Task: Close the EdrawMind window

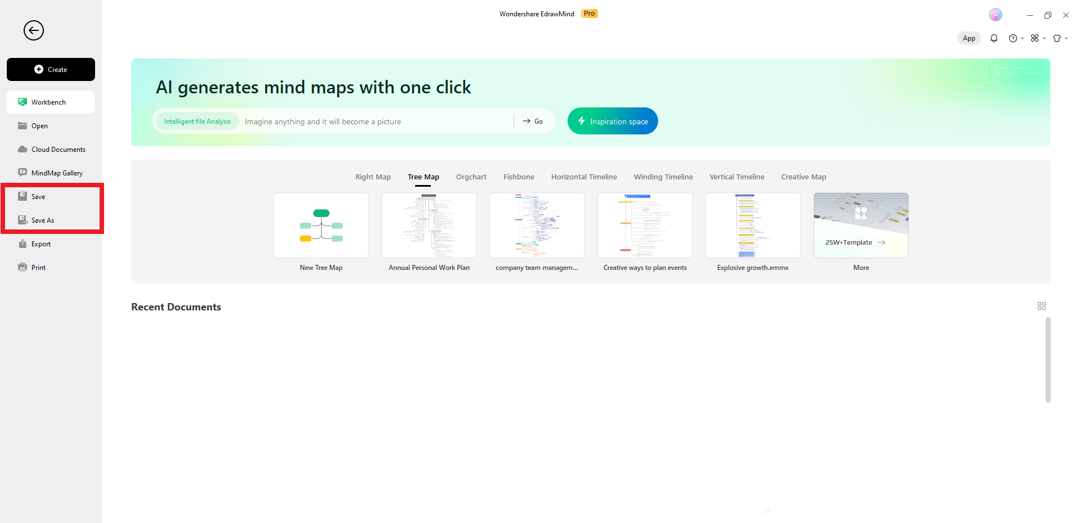Action: click(1066, 15)
